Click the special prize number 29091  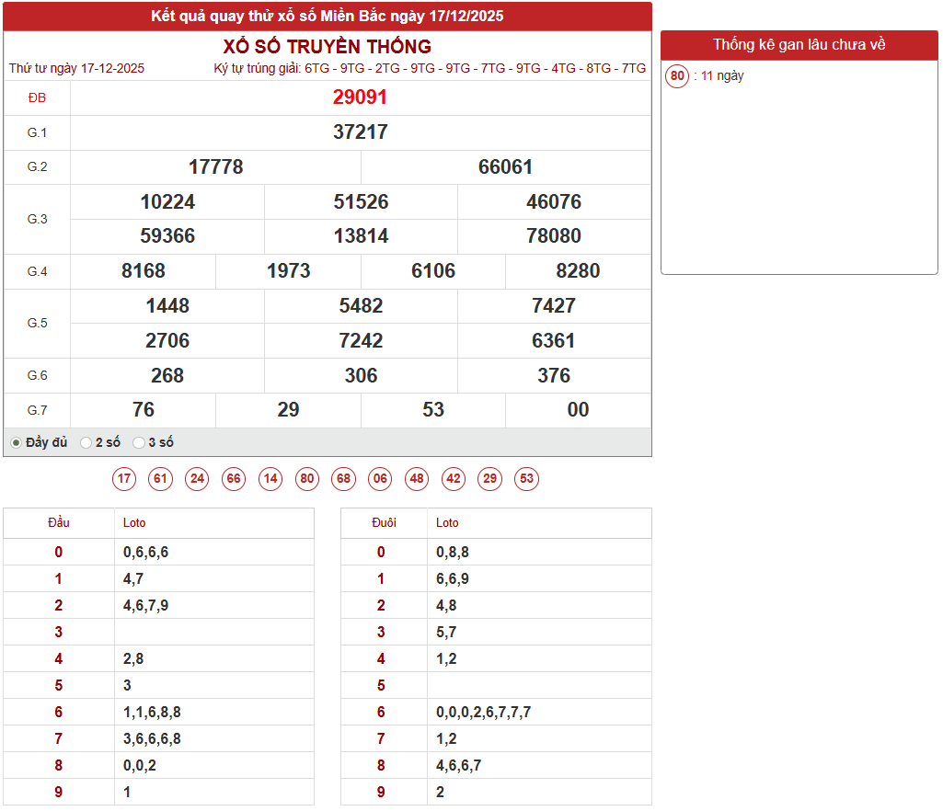(360, 97)
